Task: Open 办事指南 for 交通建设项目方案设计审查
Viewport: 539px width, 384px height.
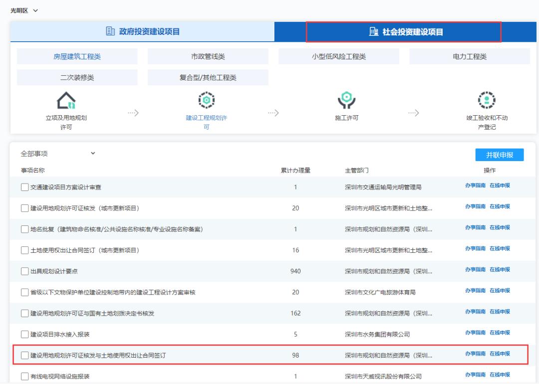Action: [475, 186]
